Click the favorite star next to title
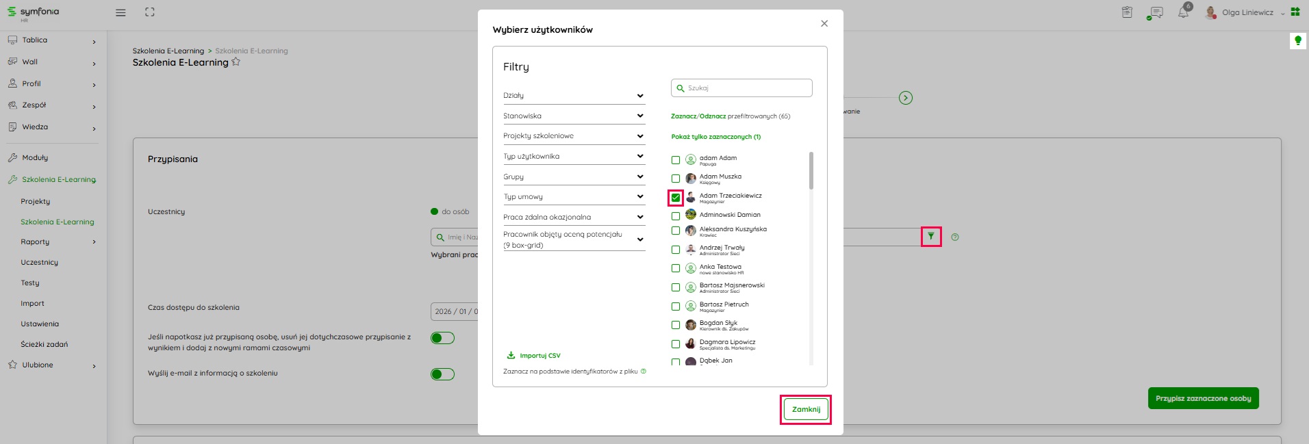 [236, 62]
